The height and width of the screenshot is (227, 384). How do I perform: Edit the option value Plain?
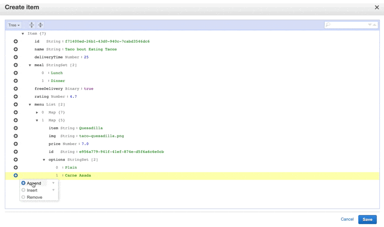pyautogui.click(x=71, y=168)
